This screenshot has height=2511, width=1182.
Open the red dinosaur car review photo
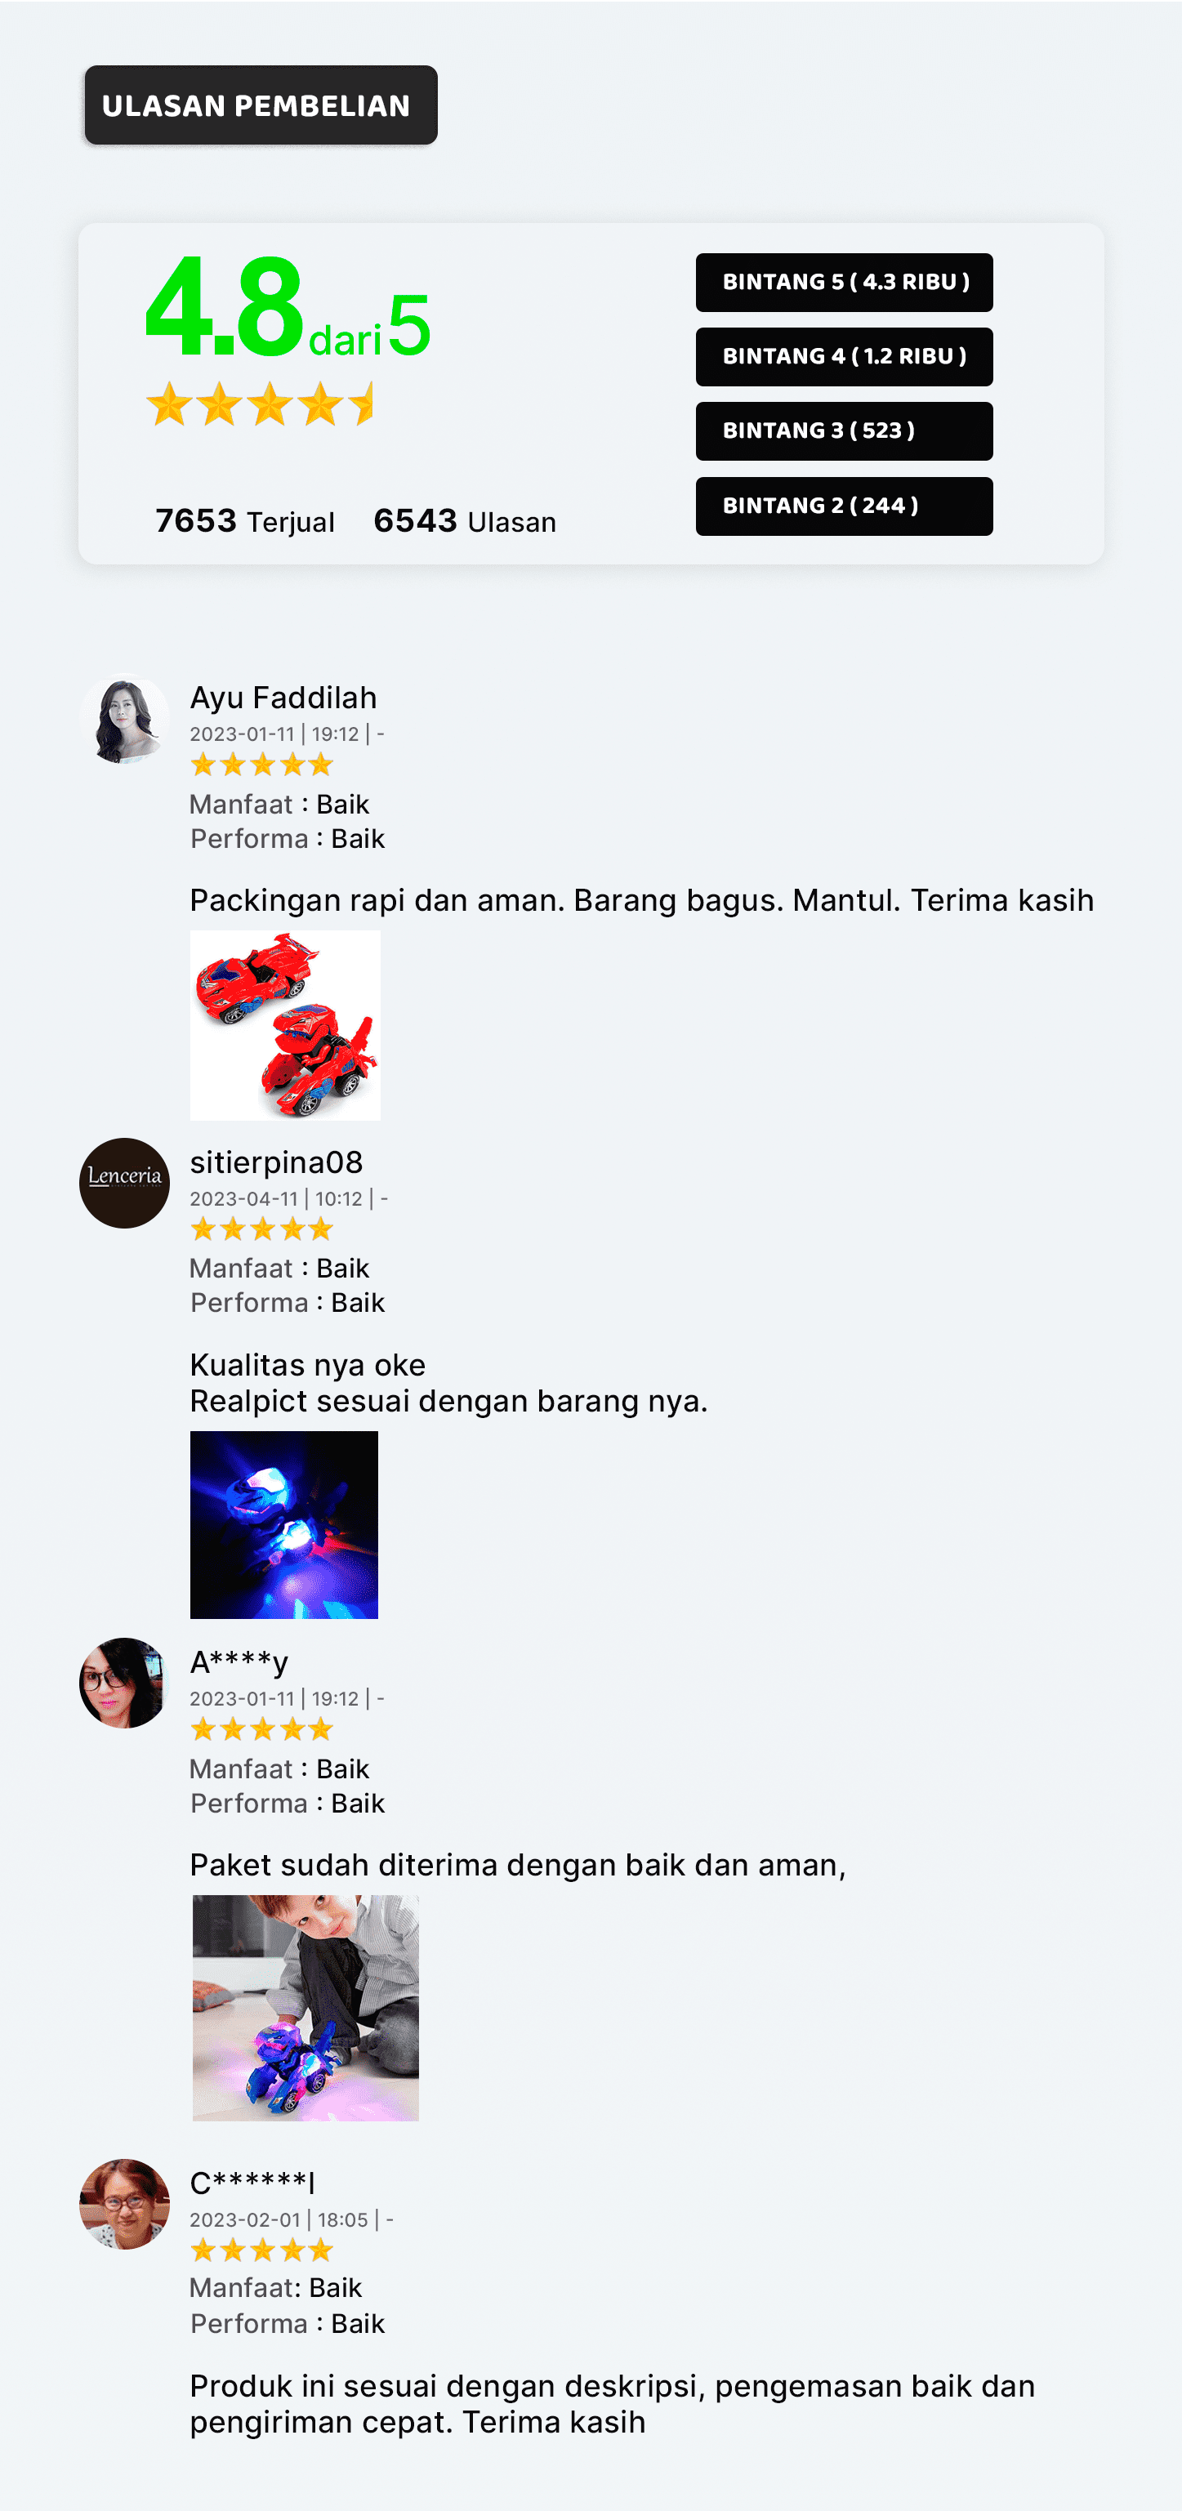pyautogui.click(x=284, y=1024)
